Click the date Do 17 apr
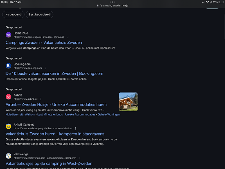The width and height of the screenshot is (225, 169). tap(16, 2)
